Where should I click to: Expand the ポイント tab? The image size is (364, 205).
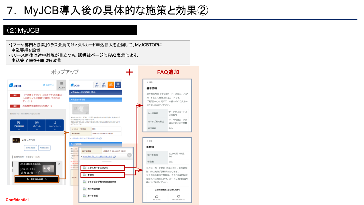tap(37, 125)
